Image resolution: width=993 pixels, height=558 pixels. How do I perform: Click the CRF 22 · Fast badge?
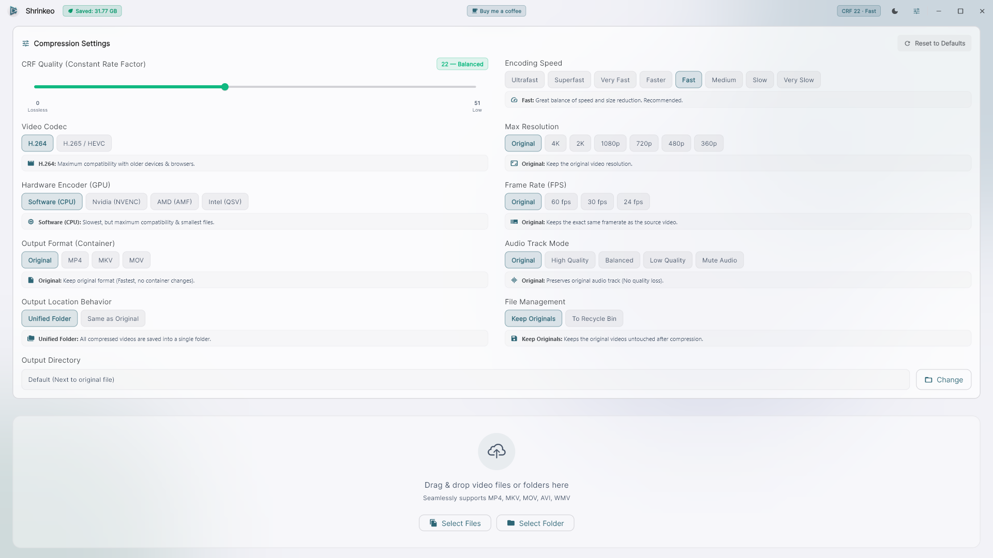(x=859, y=11)
